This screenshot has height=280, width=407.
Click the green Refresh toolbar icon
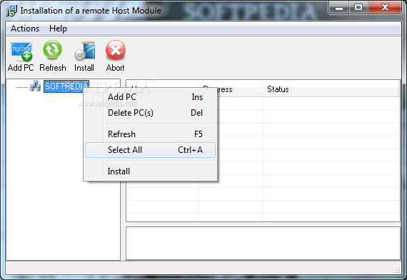(52, 49)
